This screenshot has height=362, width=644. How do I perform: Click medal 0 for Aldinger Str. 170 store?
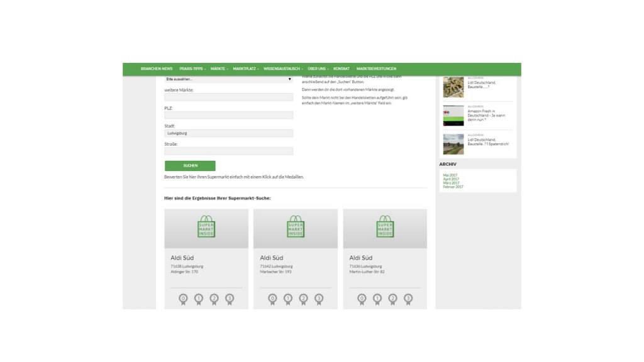click(183, 299)
